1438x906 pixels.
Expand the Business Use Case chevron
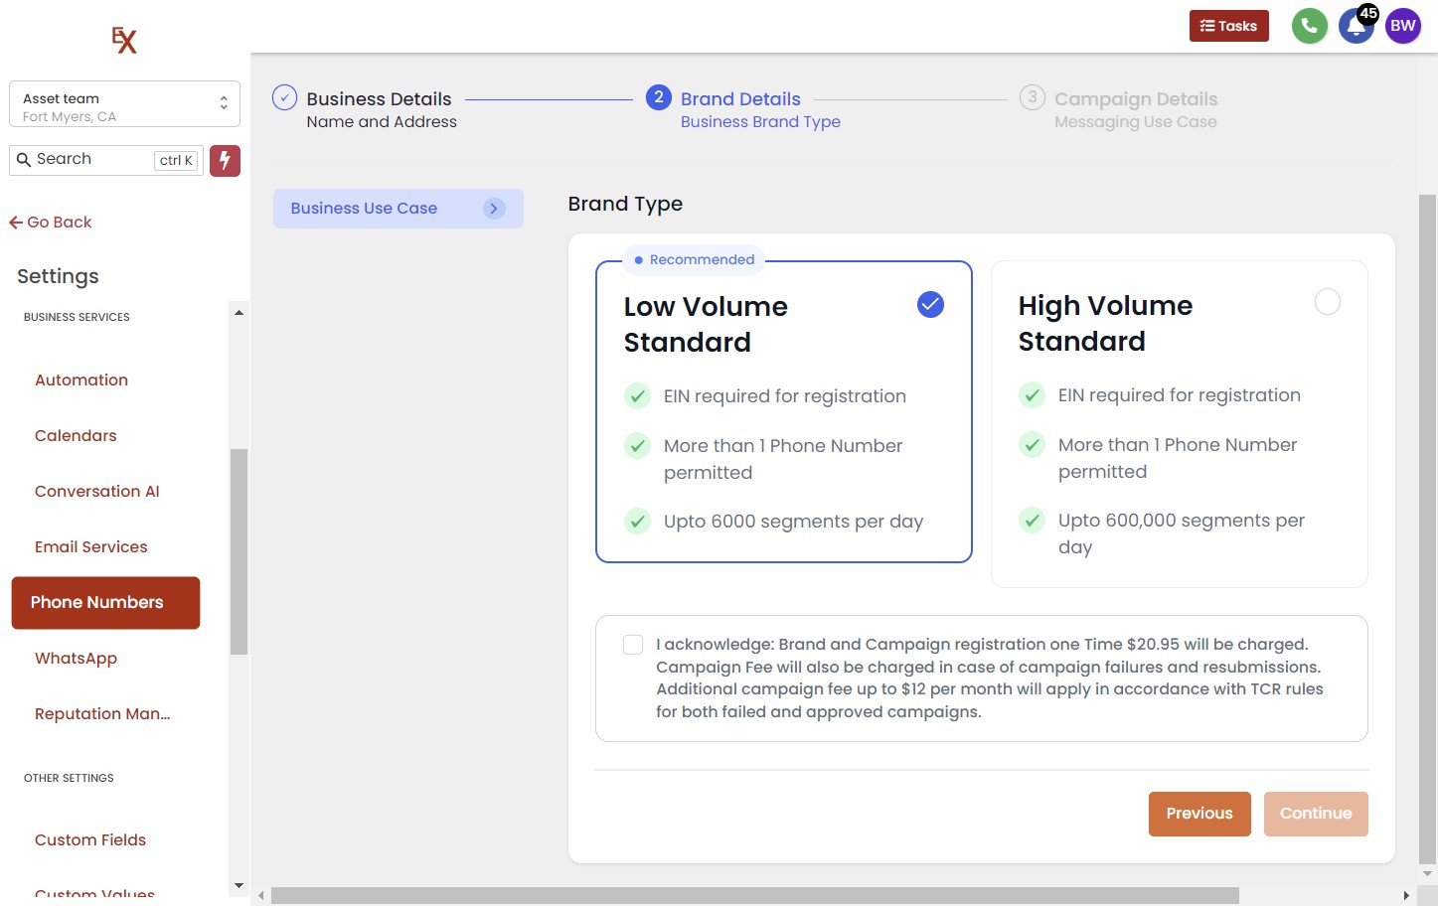[x=494, y=209]
